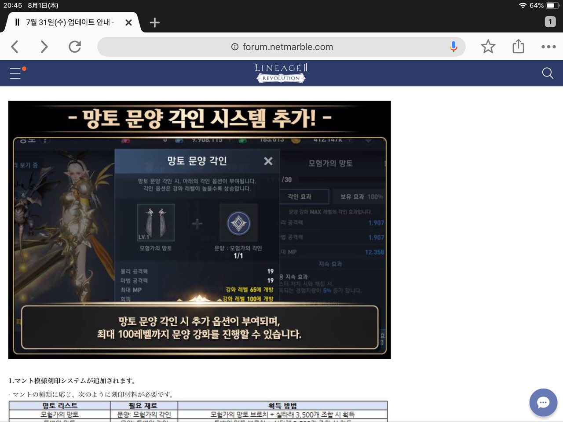563x422 pixels.
Task: Open the browser three-dot menu
Action: (x=548, y=47)
